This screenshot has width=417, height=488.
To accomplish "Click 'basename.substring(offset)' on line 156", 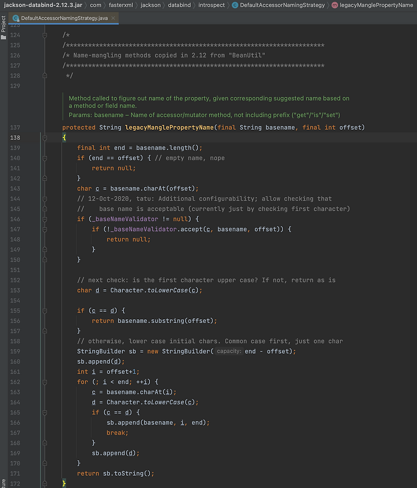I will click(165, 321).
